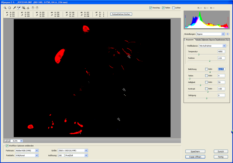Click the Temperatur slider handle

199,54
